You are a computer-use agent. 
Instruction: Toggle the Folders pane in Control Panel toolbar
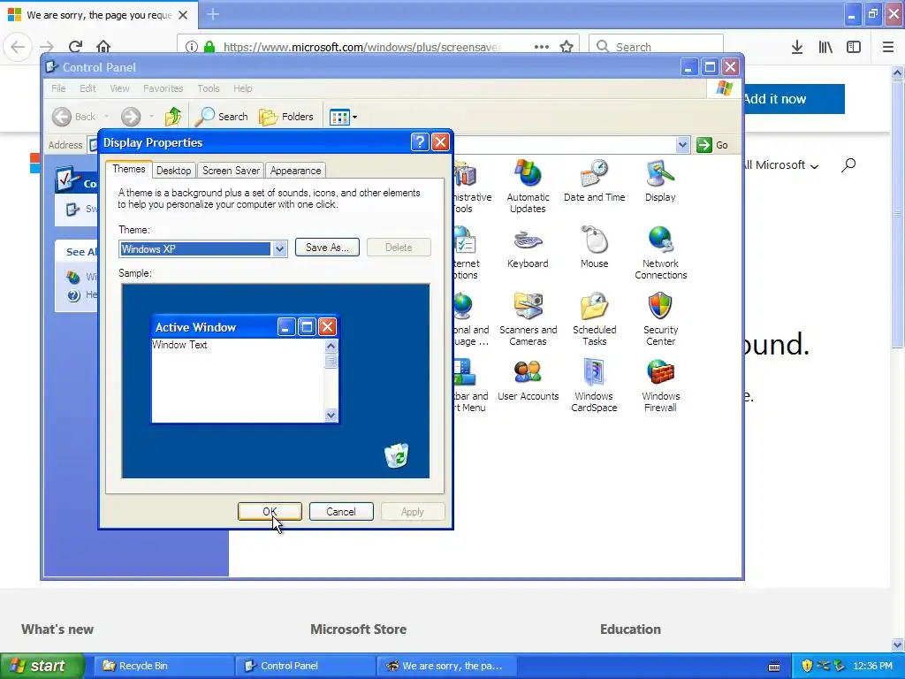click(286, 117)
